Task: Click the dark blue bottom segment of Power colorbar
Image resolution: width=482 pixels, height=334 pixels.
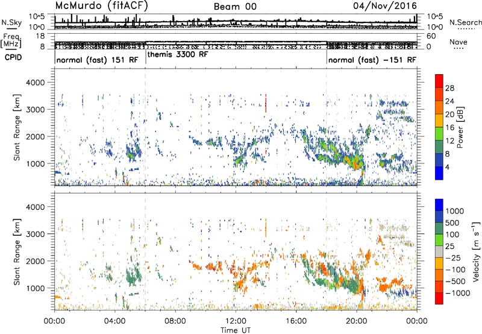Action: pyautogui.click(x=439, y=173)
